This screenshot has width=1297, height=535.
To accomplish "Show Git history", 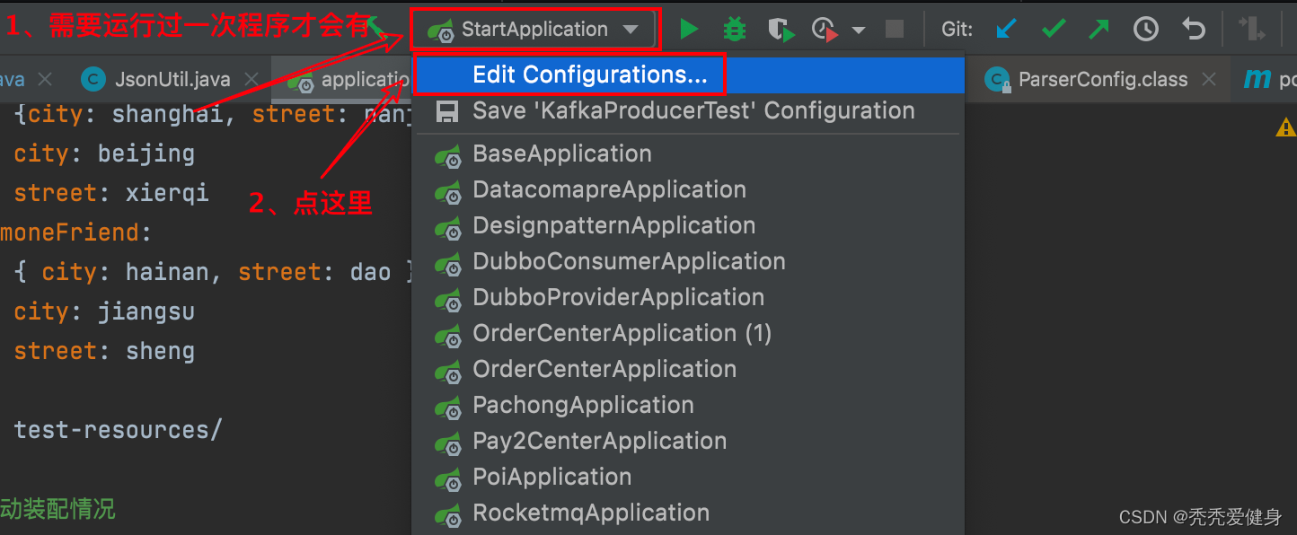I will tap(1145, 29).
